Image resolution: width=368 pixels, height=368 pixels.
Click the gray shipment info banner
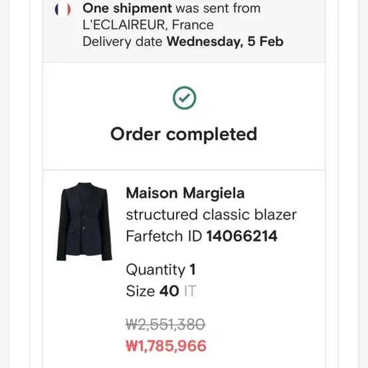[184, 31]
